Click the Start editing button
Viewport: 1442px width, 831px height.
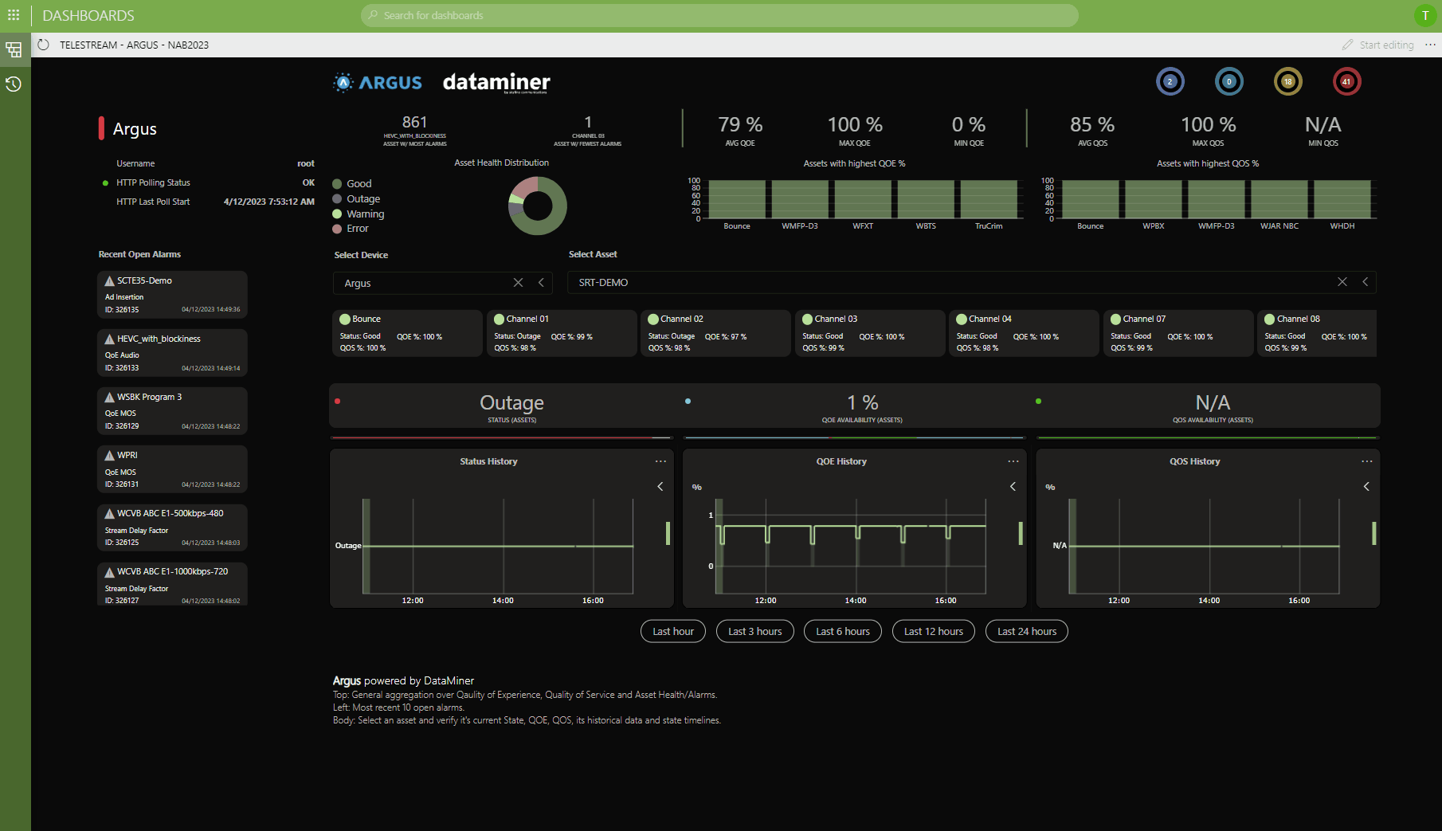(1378, 45)
